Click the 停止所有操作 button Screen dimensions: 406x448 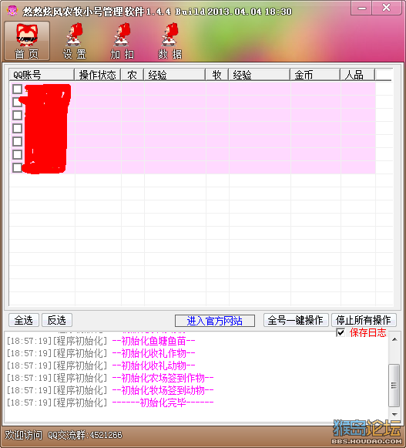pyautogui.click(x=364, y=320)
